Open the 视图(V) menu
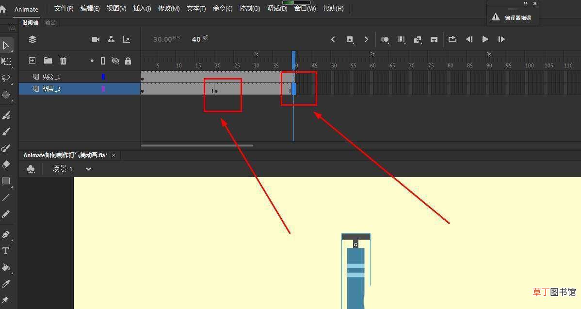This screenshot has width=581, height=309. (x=116, y=9)
